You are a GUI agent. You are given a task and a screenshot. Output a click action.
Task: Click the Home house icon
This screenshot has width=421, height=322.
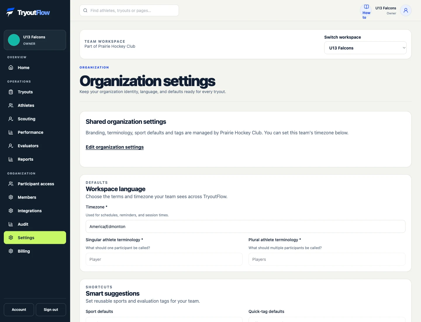click(11, 68)
